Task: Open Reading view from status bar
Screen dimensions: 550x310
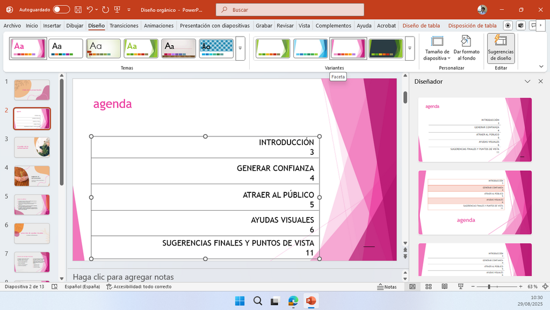Action: tap(444, 286)
